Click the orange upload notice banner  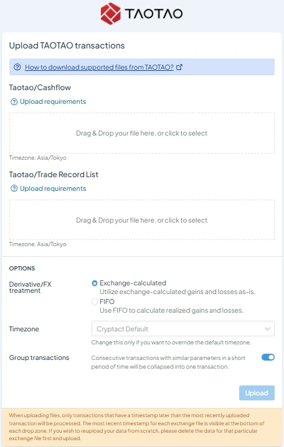[x=142, y=426]
